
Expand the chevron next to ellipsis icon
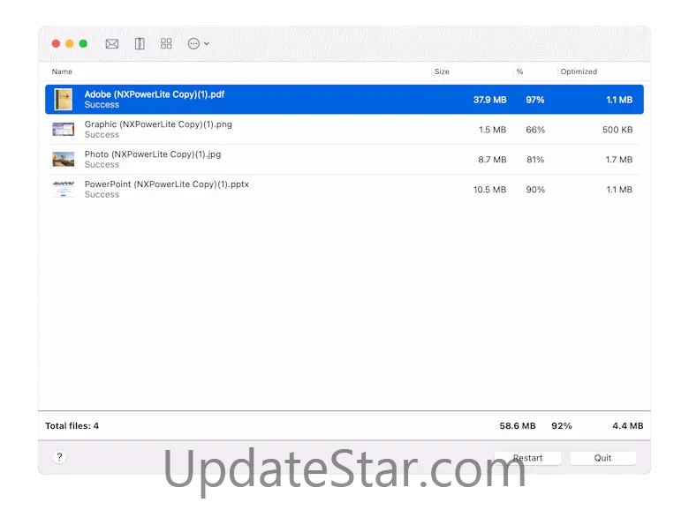(207, 43)
